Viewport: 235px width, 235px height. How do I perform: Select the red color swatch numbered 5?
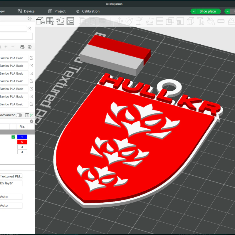22,142
